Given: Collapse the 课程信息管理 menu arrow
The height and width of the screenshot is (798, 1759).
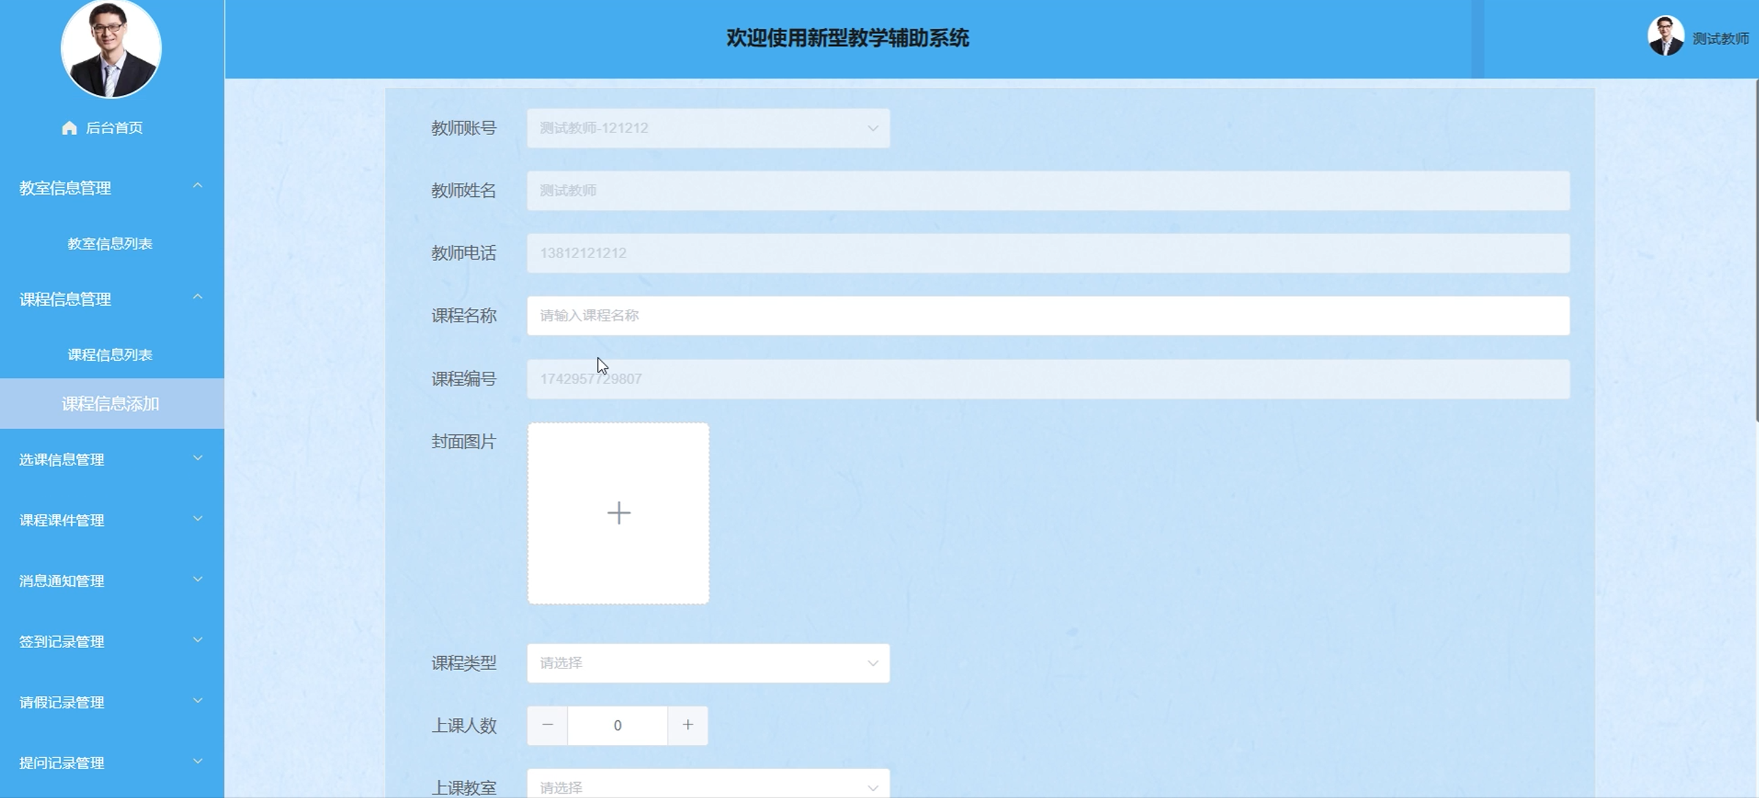Looking at the screenshot, I should [x=197, y=297].
